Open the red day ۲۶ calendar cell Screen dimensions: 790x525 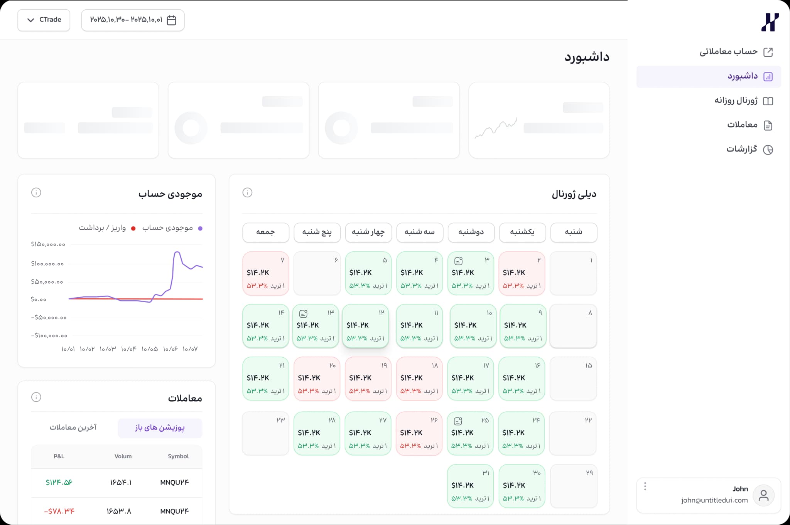pyautogui.click(x=419, y=434)
